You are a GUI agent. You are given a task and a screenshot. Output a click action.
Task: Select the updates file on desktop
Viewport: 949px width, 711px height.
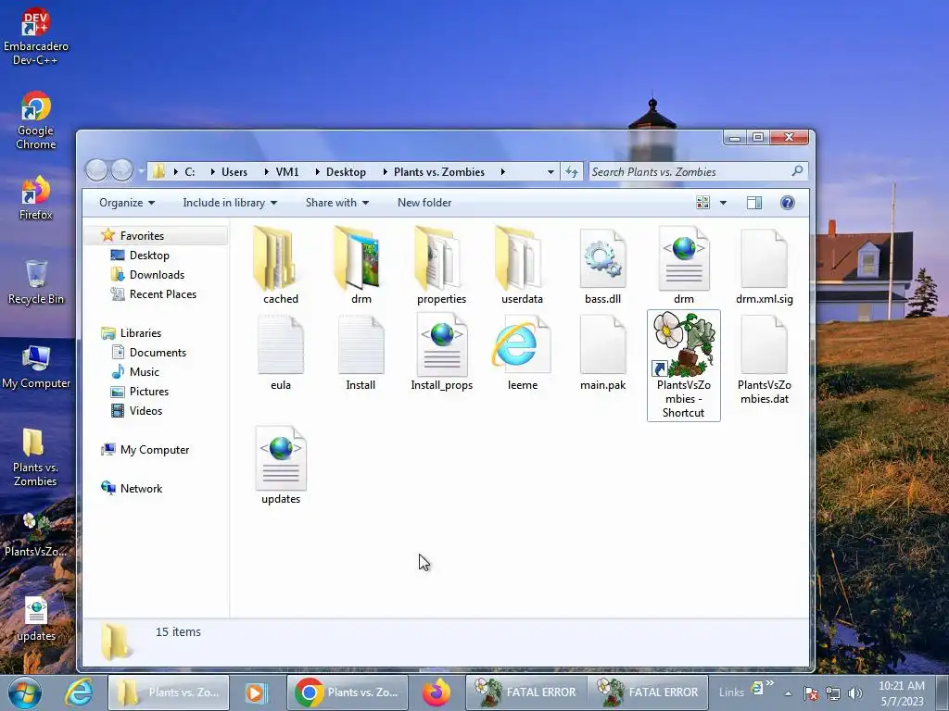(36, 619)
